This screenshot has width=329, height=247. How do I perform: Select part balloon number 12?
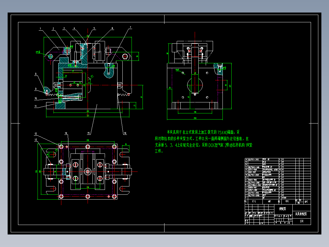[x=36, y=134]
